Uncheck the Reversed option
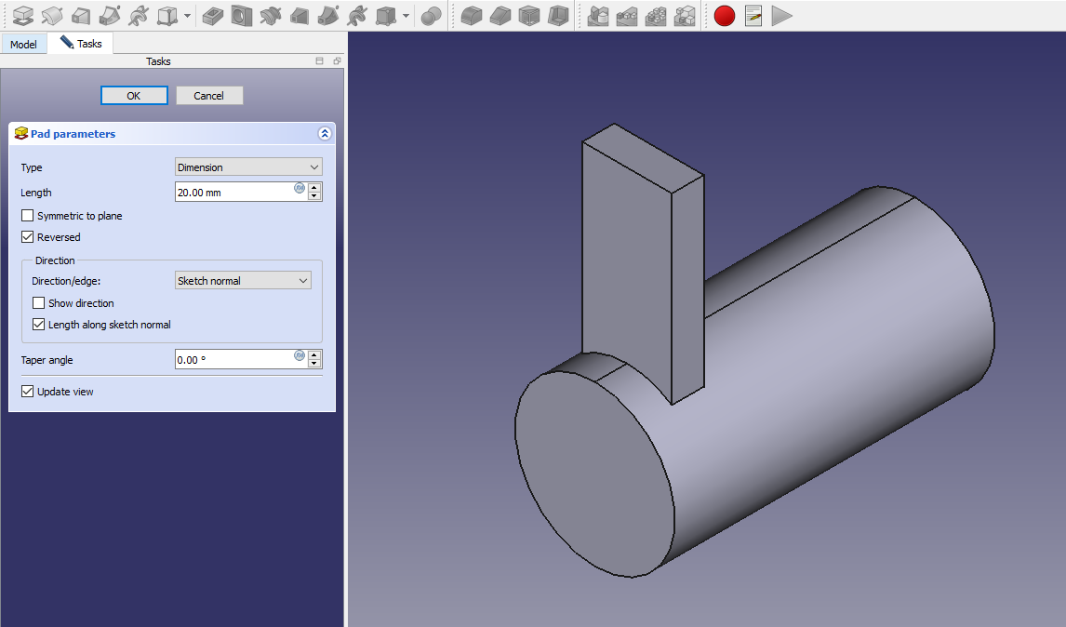Image resolution: width=1066 pixels, height=627 pixels. 28,237
